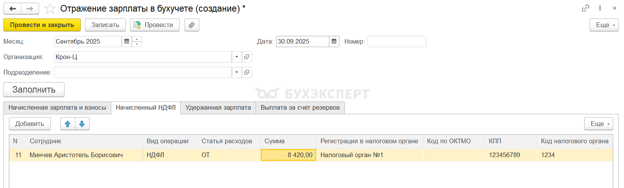Mark document as favorite with star
The width and height of the screenshot is (624, 188).
50,8
